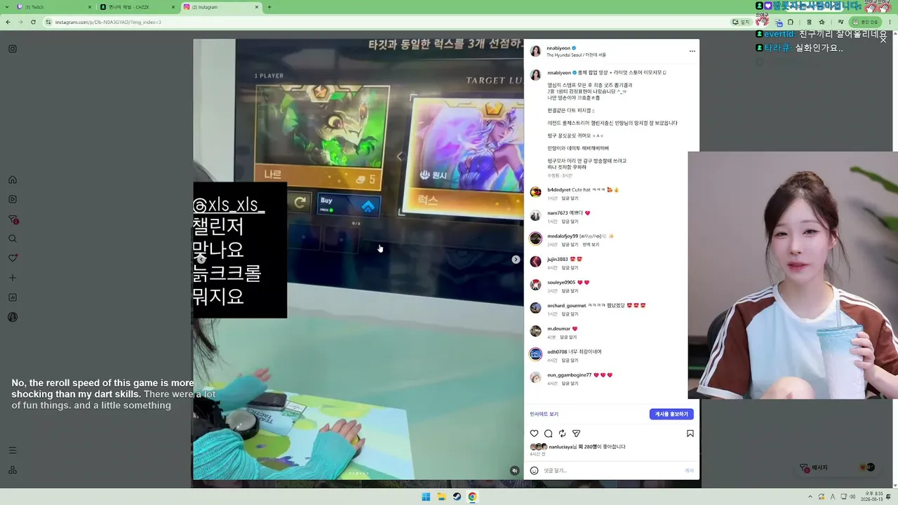Open Steam from the taskbar
This screenshot has height=505, width=898.
(457, 497)
